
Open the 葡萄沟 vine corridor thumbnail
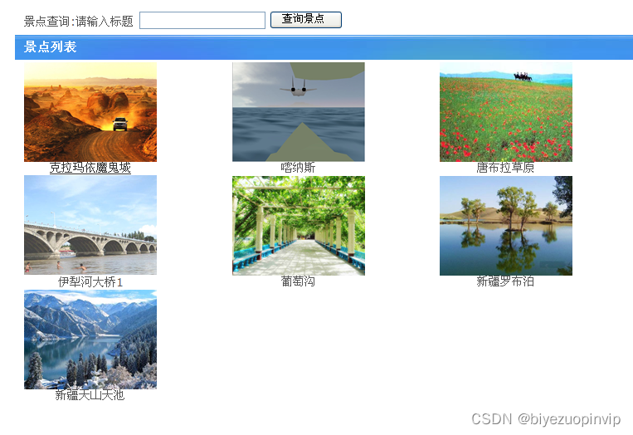tap(299, 225)
